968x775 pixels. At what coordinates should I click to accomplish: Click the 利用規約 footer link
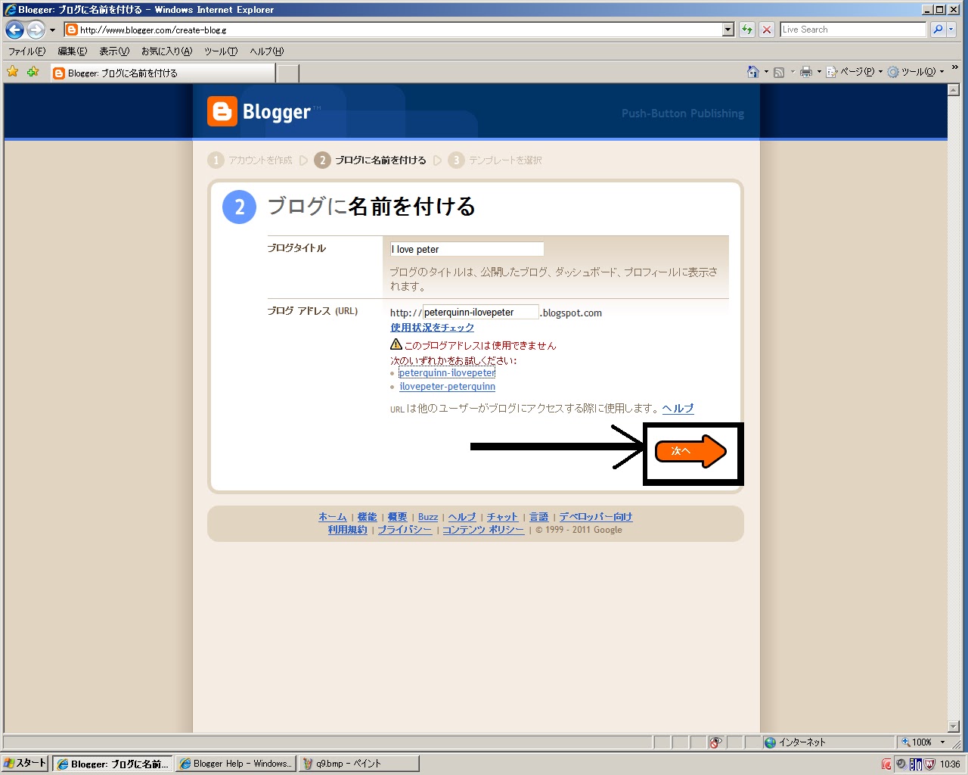[x=347, y=530]
